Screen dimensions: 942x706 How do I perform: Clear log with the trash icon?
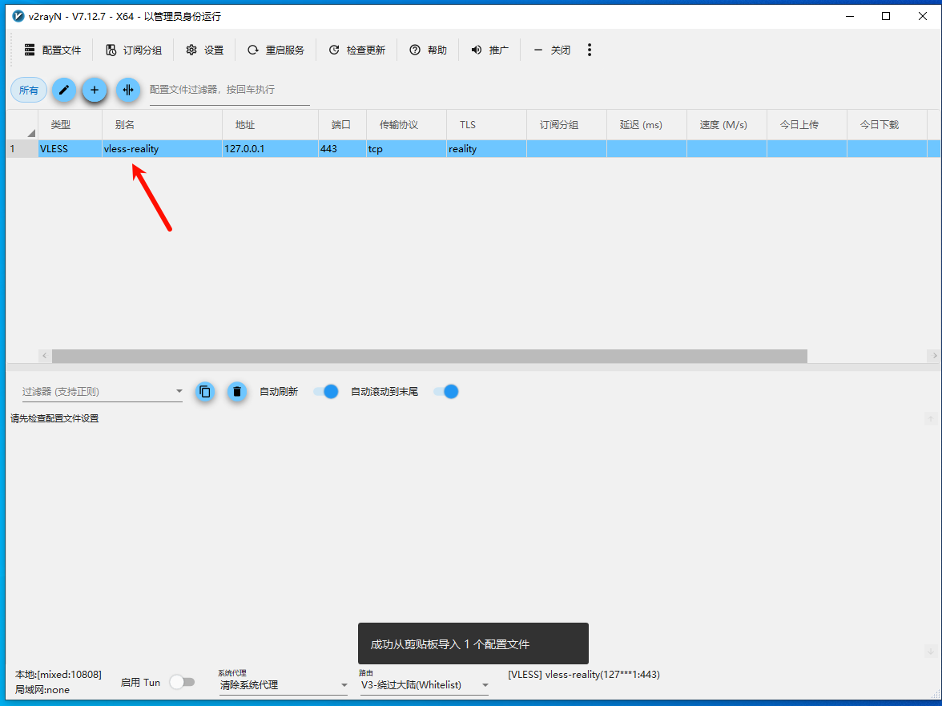click(236, 392)
